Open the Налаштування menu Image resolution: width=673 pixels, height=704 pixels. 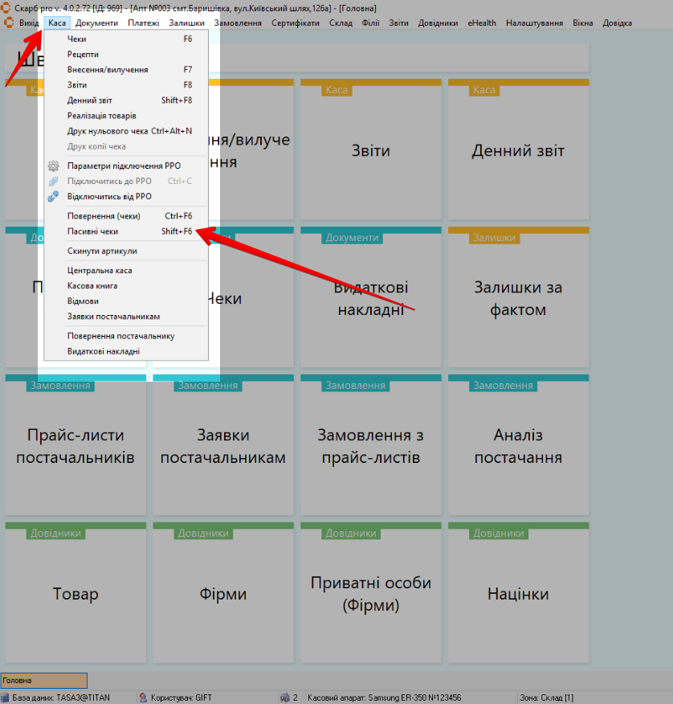click(x=534, y=23)
